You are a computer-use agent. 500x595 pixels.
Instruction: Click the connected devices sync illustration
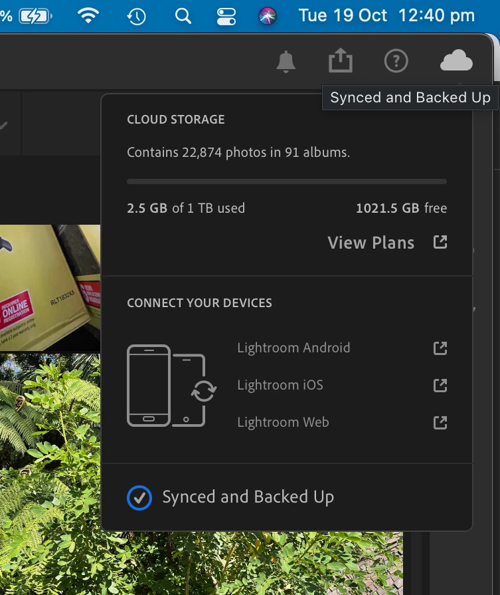172,386
